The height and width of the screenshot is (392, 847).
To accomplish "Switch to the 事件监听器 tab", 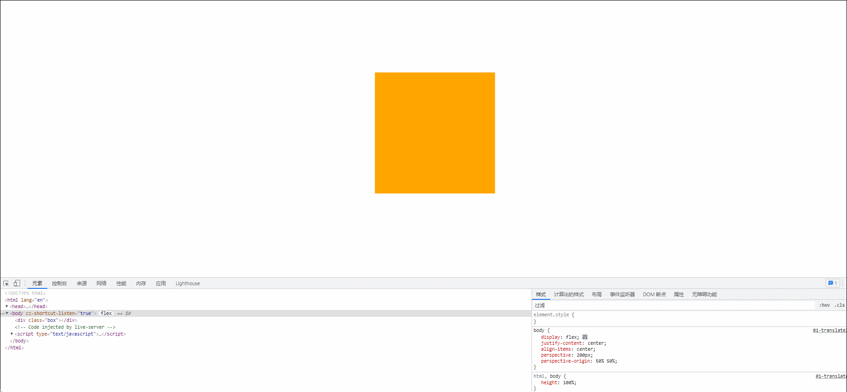I will (622, 294).
